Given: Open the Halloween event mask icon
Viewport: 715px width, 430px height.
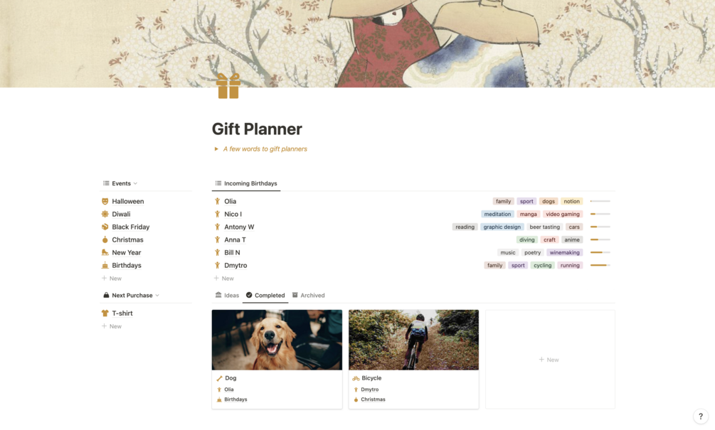Looking at the screenshot, I should [105, 201].
